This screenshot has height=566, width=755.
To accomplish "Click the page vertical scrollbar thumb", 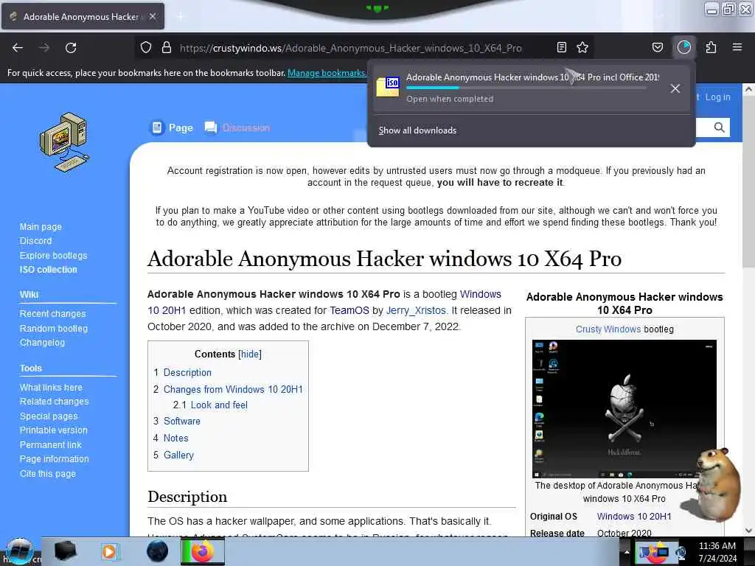I will pyautogui.click(x=748, y=182).
